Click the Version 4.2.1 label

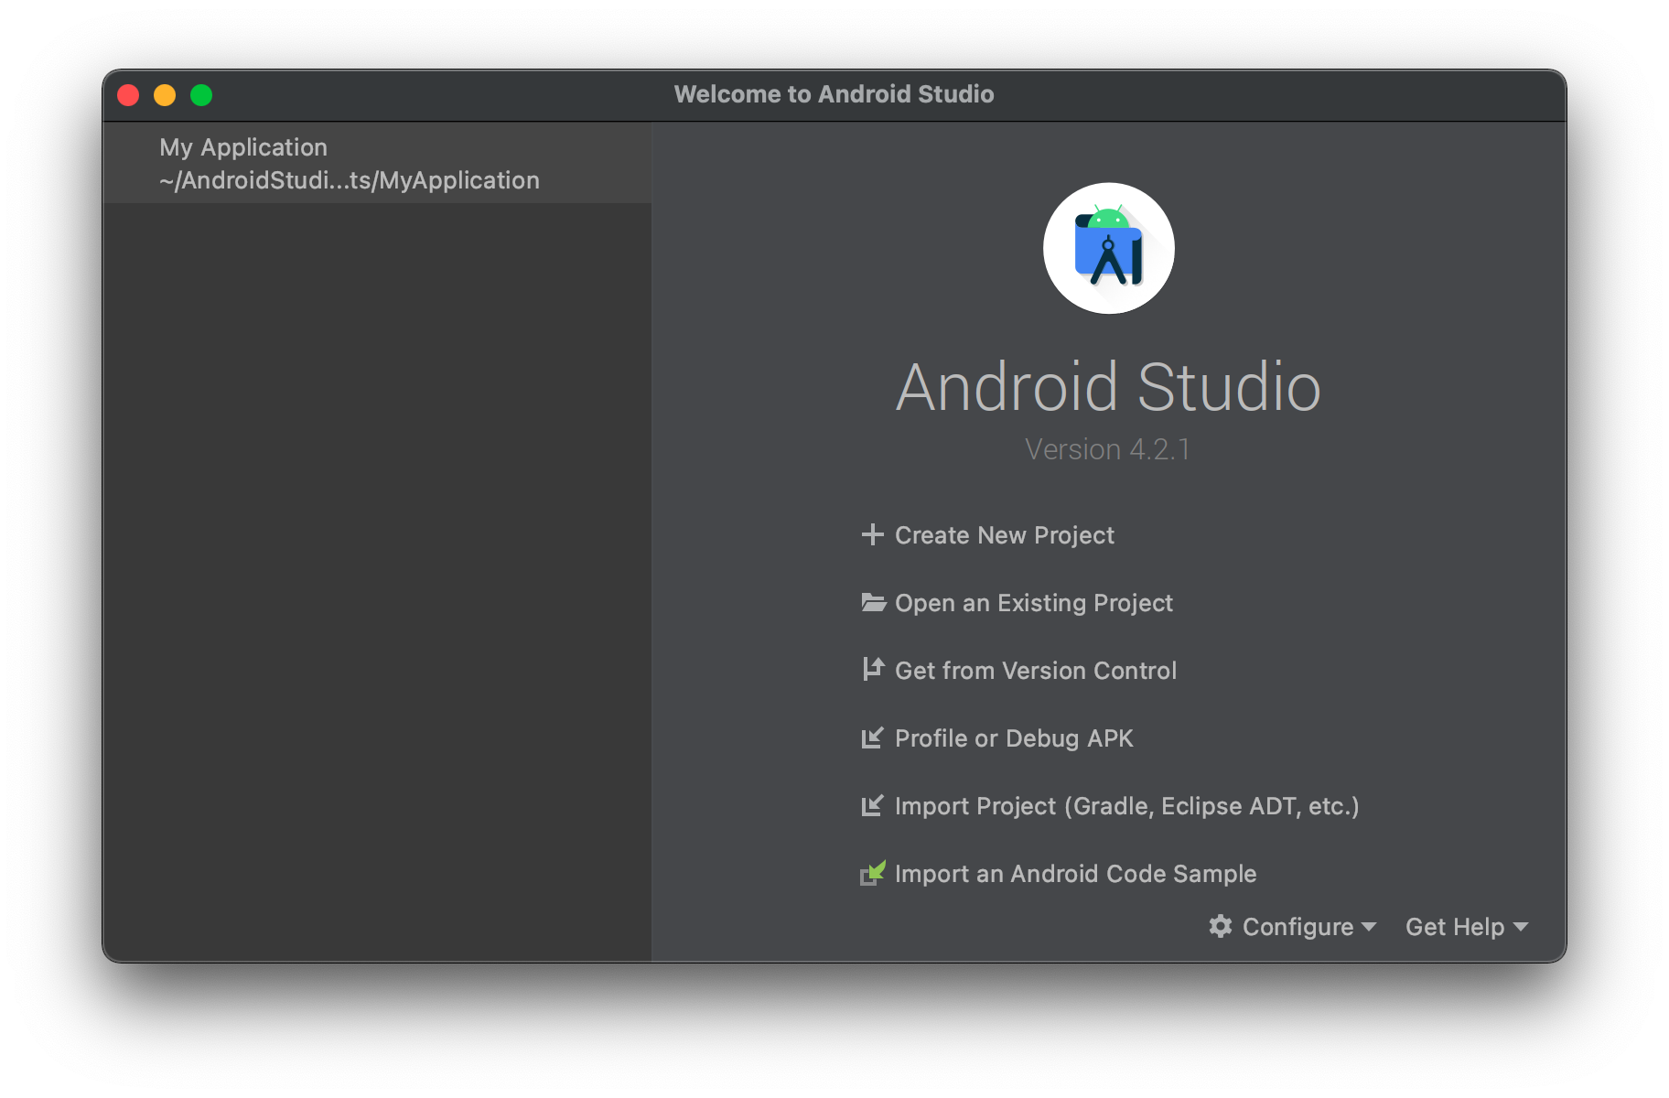point(1107,449)
